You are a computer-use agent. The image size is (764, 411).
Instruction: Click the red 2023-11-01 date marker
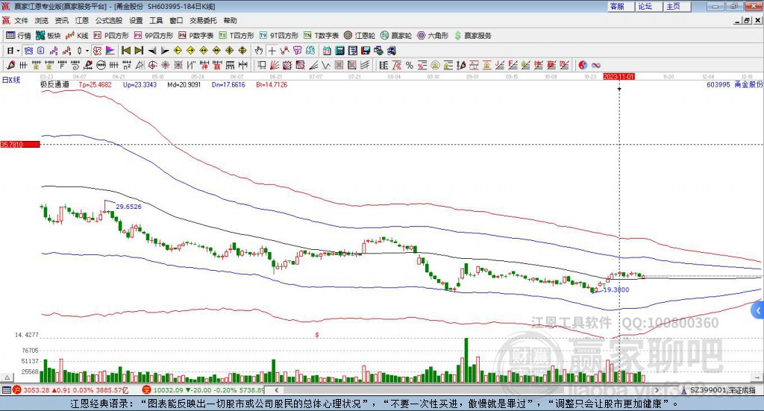619,76
